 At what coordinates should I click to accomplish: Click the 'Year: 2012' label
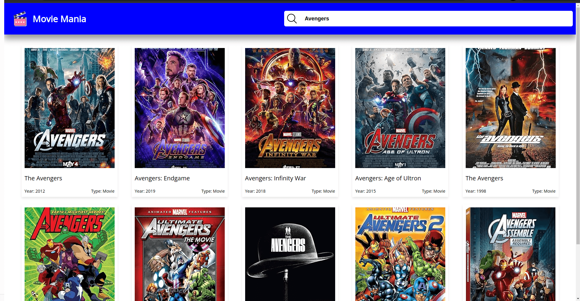coord(35,191)
